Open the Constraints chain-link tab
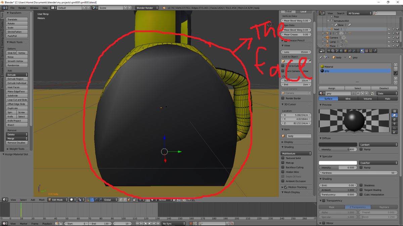The height and width of the screenshot is (226, 403). pos(350,51)
